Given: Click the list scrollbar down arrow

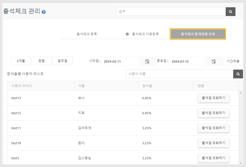Looking at the screenshot, I should (240, 163).
